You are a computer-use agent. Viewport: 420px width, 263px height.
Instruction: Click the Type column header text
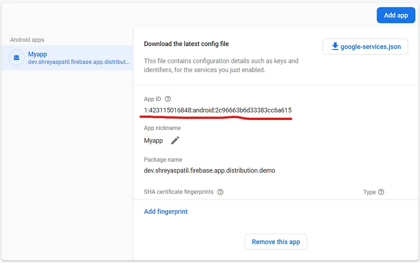tap(370, 192)
